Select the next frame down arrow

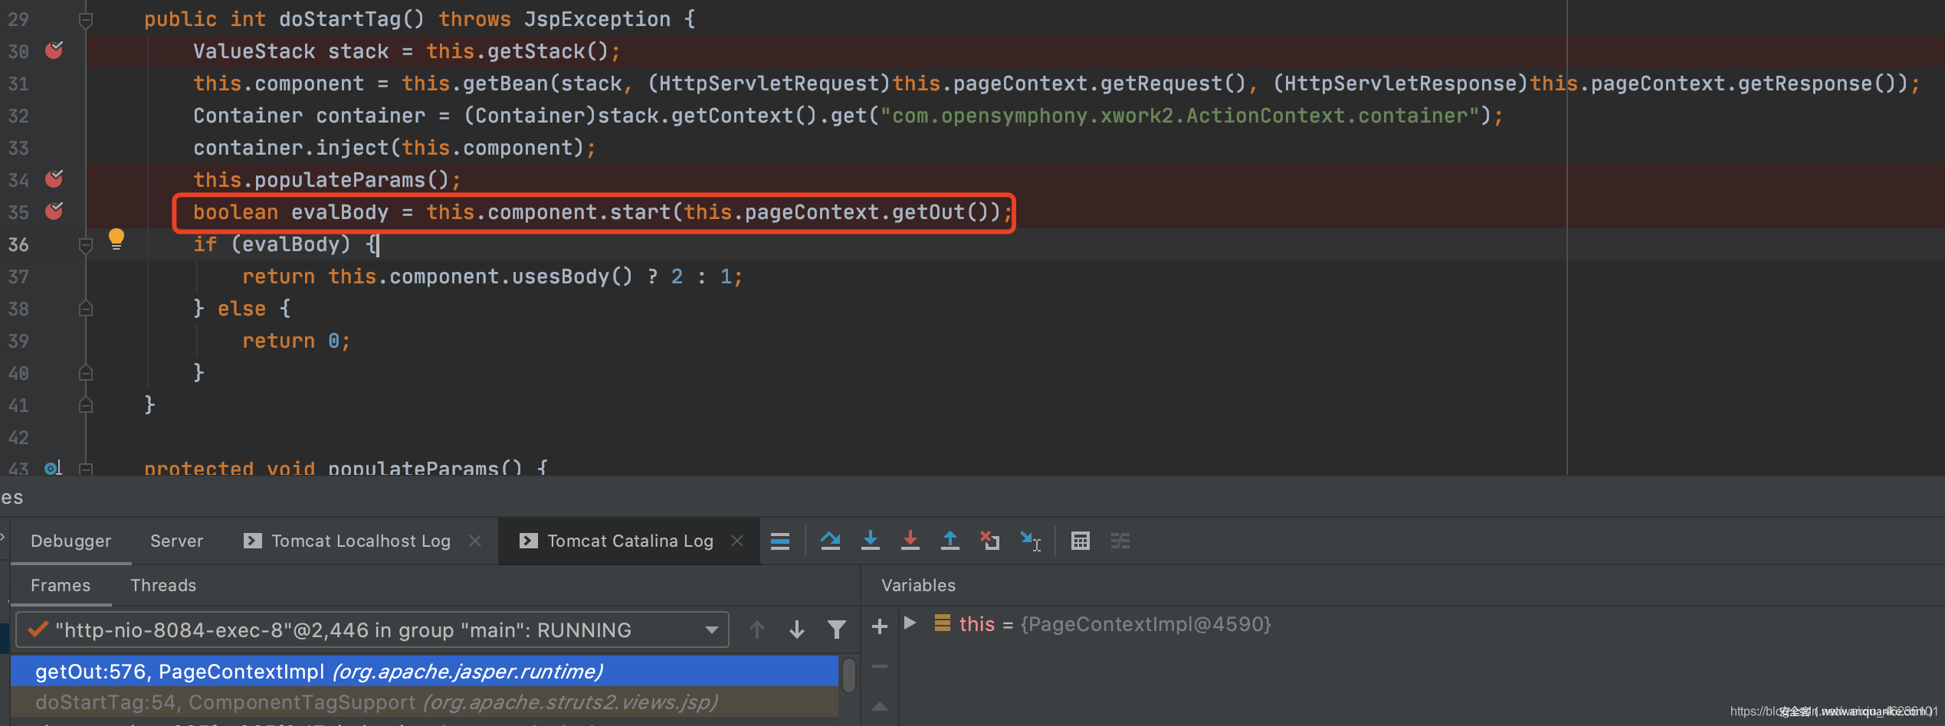(797, 630)
